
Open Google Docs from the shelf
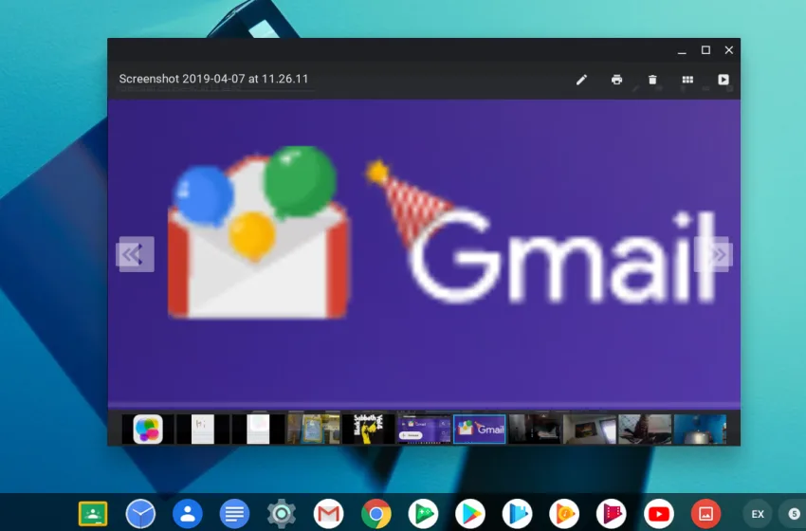click(x=234, y=514)
